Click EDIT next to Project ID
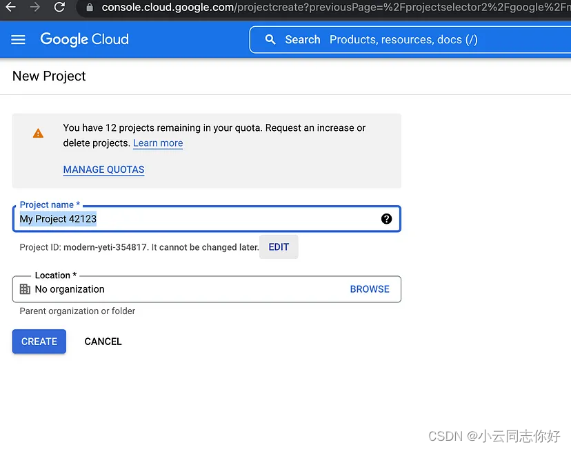 point(279,247)
